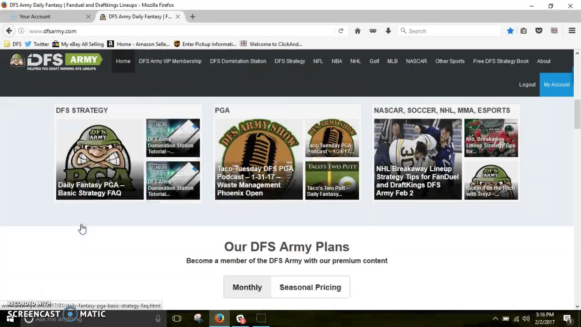
Task: Open Daily Fantasy PGA Basic Strategy FAQ
Action: click(100, 159)
